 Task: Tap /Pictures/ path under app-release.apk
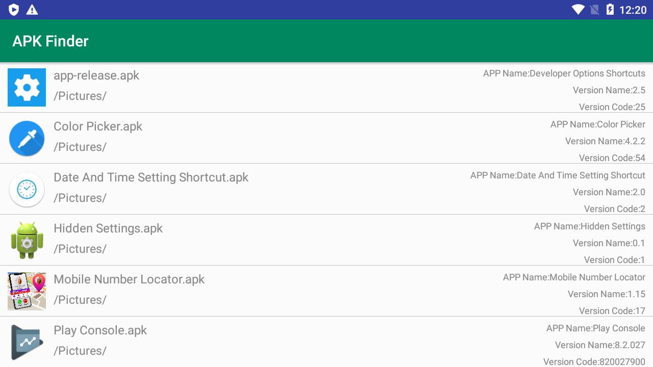coord(80,96)
